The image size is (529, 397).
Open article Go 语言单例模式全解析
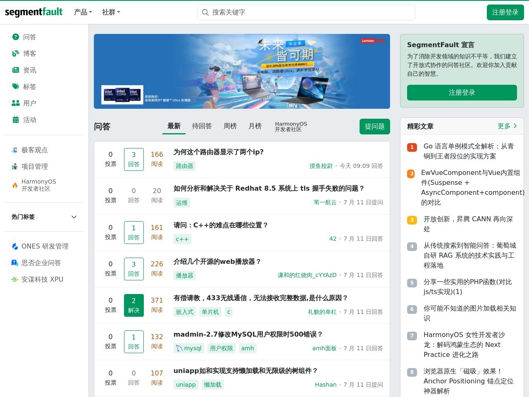tap(469, 151)
